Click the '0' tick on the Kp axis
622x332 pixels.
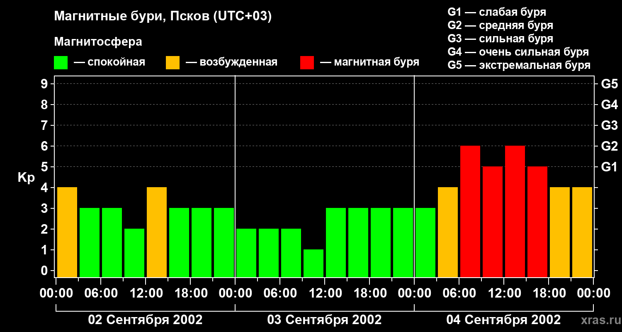click(45, 271)
